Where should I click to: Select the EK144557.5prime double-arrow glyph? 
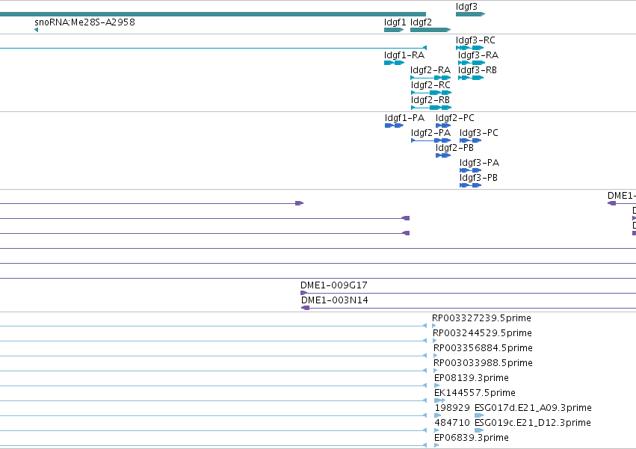tap(439, 400)
